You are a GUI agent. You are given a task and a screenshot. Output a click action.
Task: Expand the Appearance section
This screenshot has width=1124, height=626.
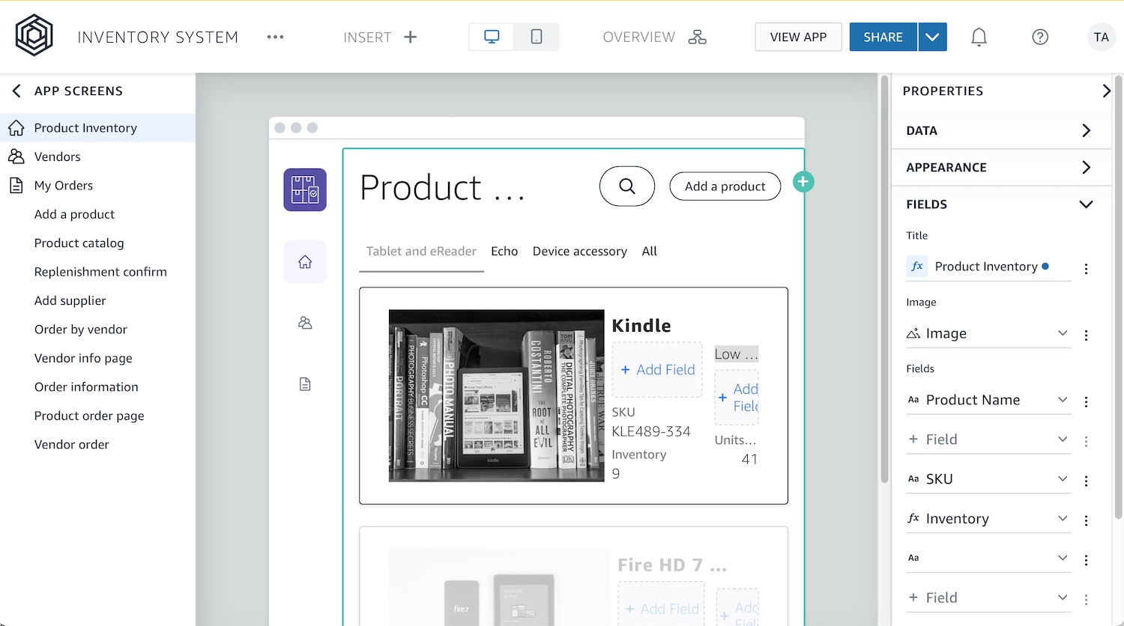1086,168
